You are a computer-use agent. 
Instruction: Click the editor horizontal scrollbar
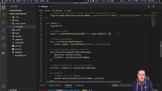pos(83,82)
